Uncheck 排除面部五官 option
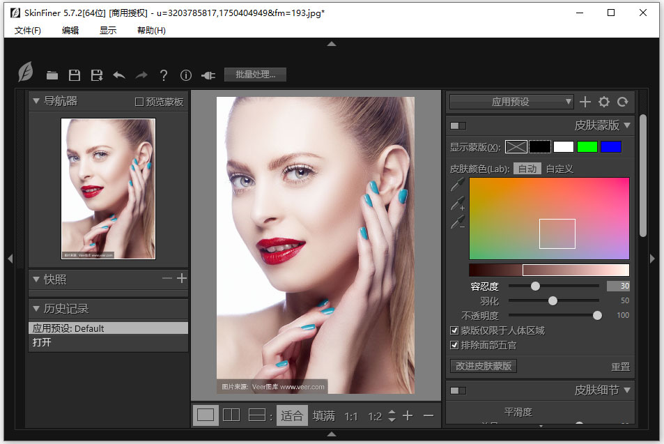This screenshot has width=664, height=444. click(454, 345)
